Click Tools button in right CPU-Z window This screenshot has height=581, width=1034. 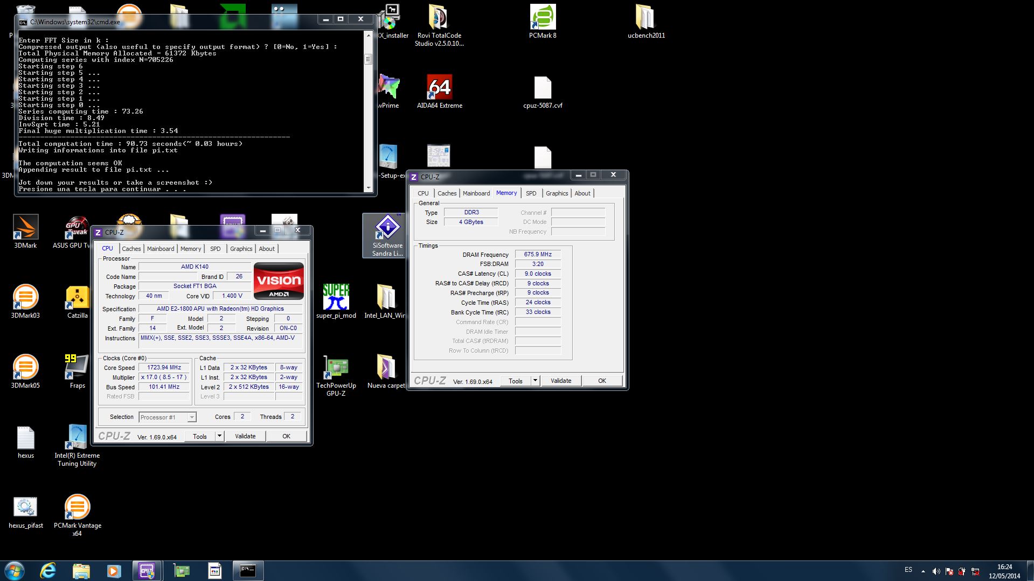[516, 381]
